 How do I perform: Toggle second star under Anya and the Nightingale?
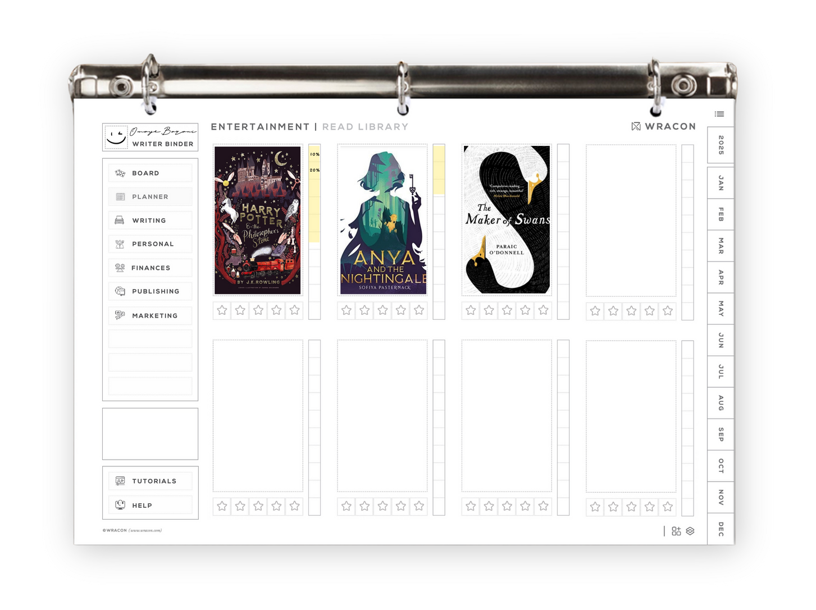coord(364,310)
